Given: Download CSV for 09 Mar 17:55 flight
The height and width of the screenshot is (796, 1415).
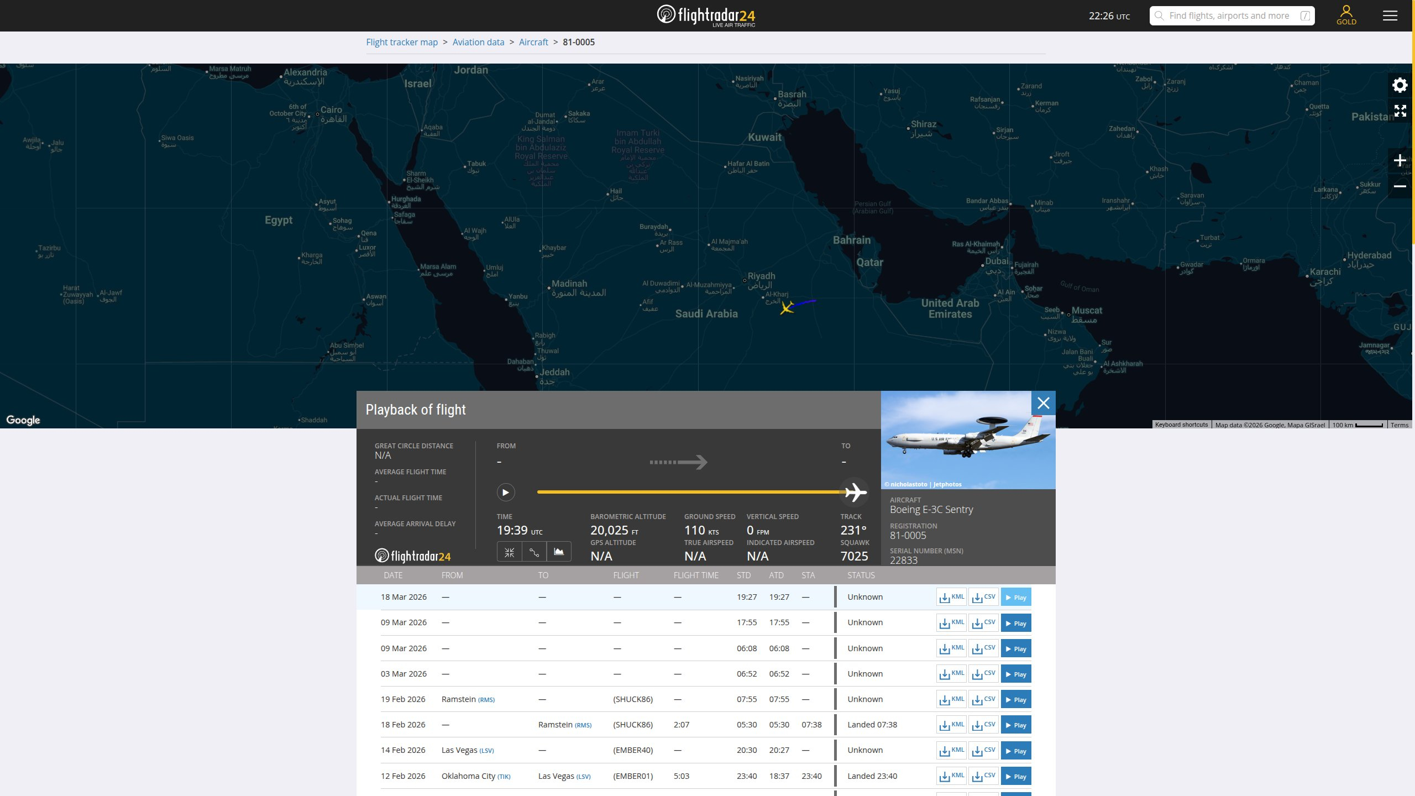Looking at the screenshot, I should tap(983, 623).
